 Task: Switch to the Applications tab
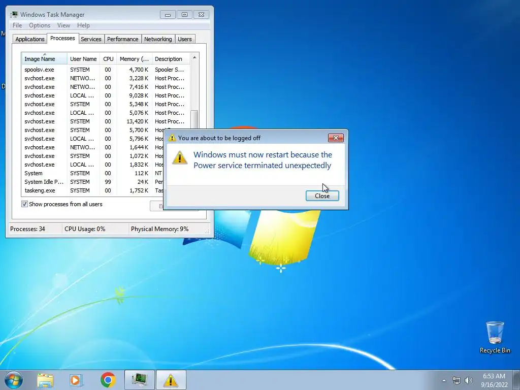pyautogui.click(x=30, y=39)
